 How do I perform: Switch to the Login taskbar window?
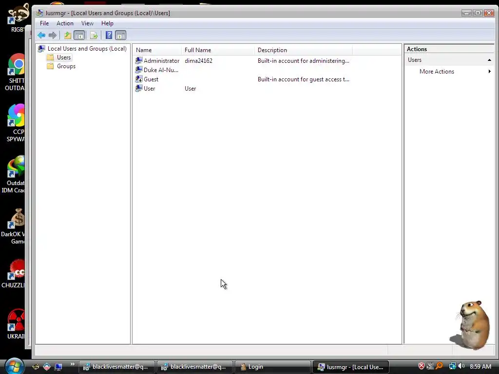(272, 367)
